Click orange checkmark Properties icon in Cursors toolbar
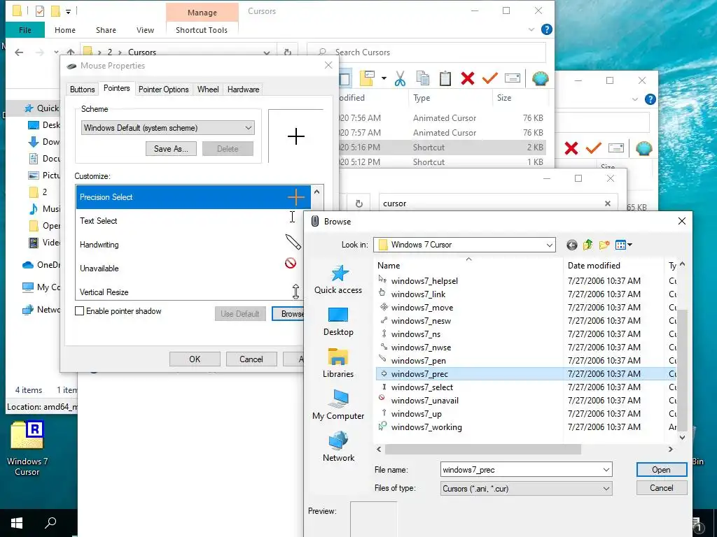The image size is (717, 537). [x=489, y=78]
